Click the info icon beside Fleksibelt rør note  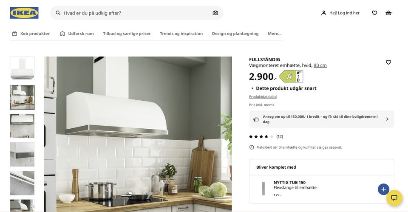coord(252,147)
